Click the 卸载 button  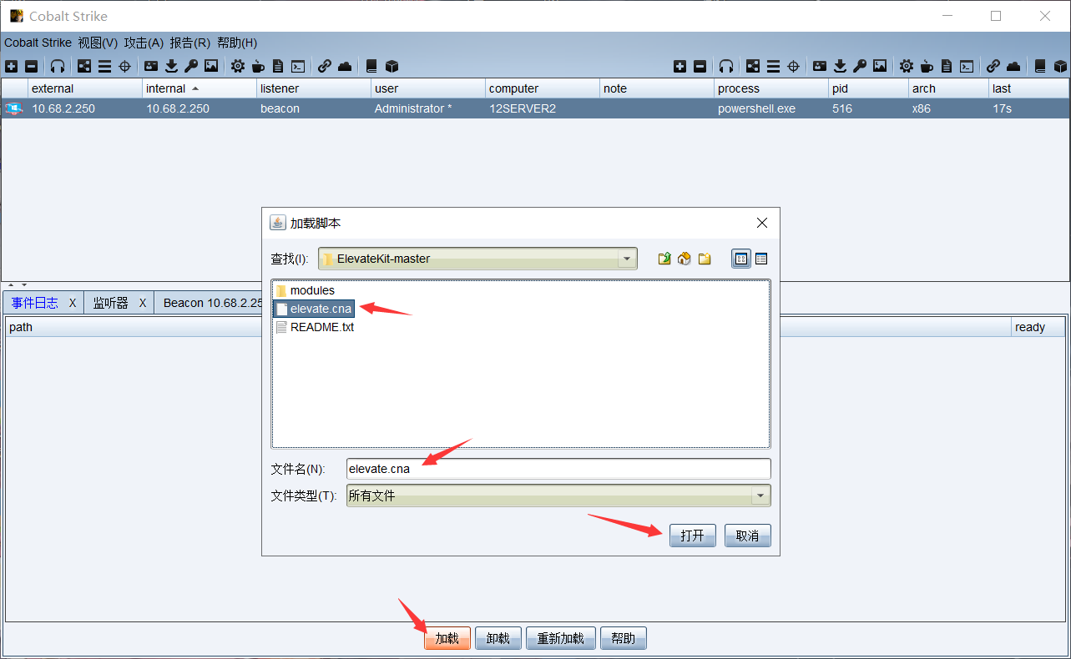(x=498, y=639)
